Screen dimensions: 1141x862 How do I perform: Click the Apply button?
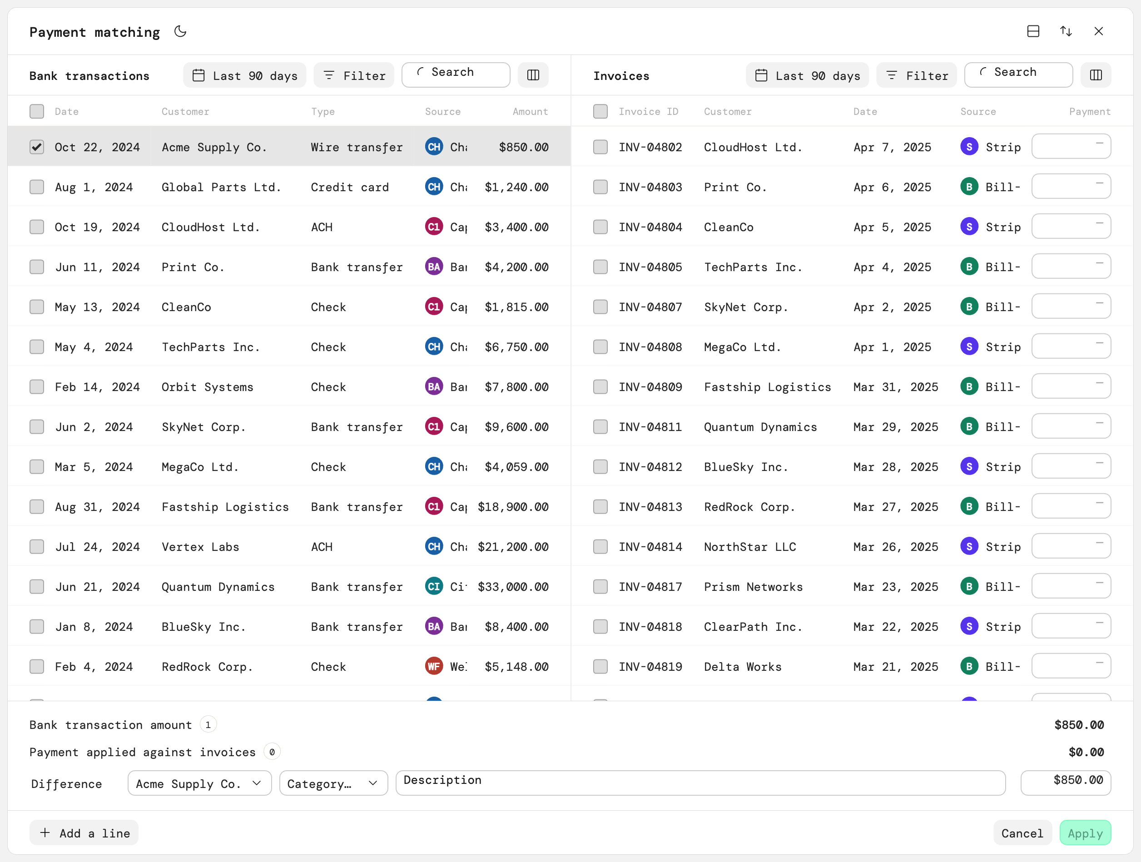click(x=1085, y=832)
